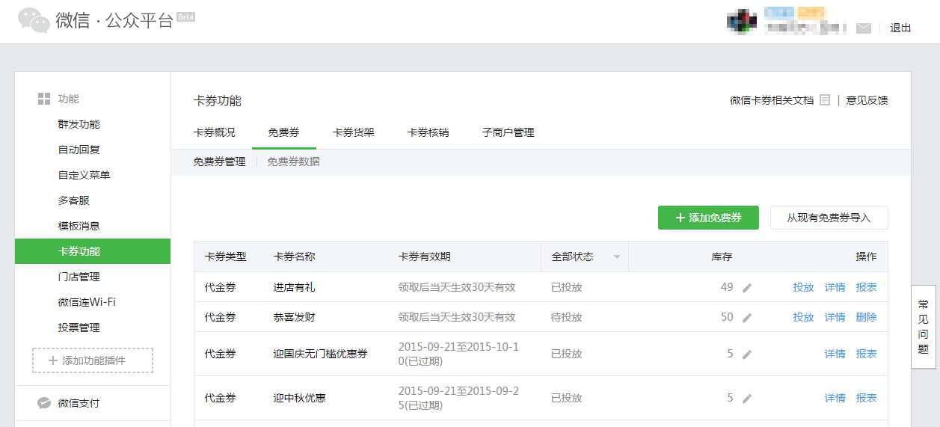The height and width of the screenshot is (427, 940).
Task: Click 从现有免费券导入 button
Action: click(x=829, y=218)
